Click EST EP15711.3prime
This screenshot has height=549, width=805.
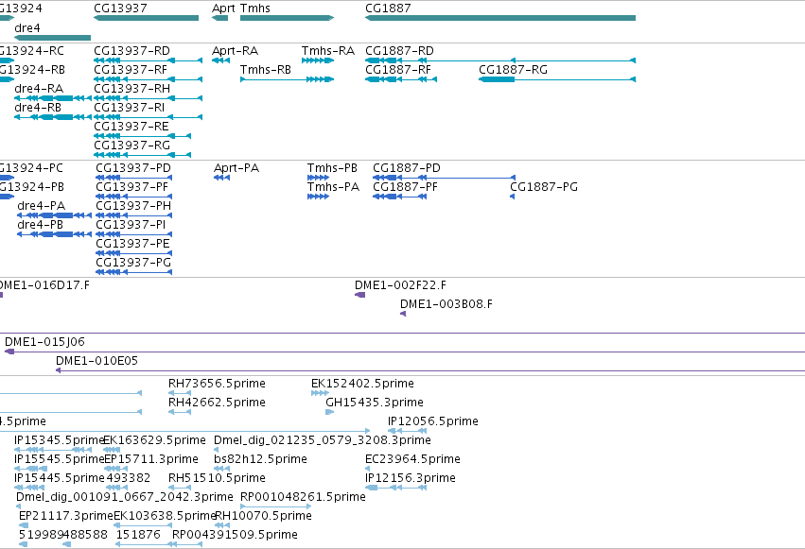[115, 469]
